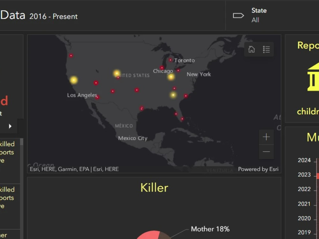Click the yellow hotspot marker near Los Angeles
319x239 pixels.
73,80
